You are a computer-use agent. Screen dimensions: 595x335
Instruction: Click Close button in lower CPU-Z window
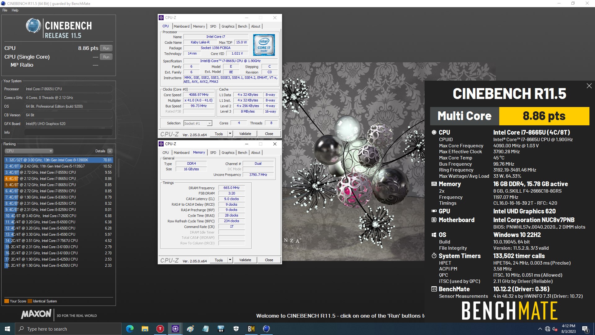coord(269,260)
